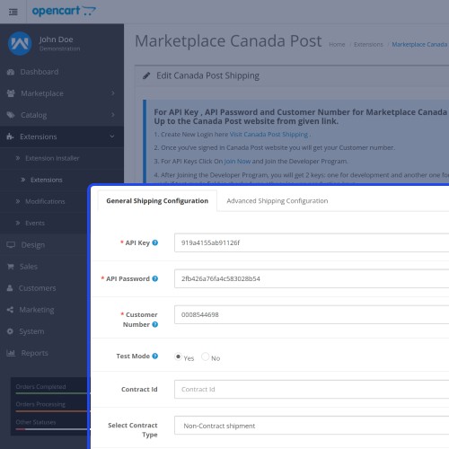Viewport: 449px width, 449px height.
Task: Open the Visit Canada Post Shipping link
Action: (x=269, y=135)
